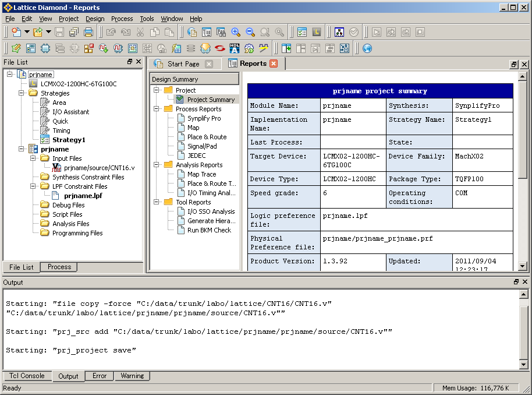Click the Reports view toolbar icon
The height and width of the screenshot is (395, 532).
point(207,32)
